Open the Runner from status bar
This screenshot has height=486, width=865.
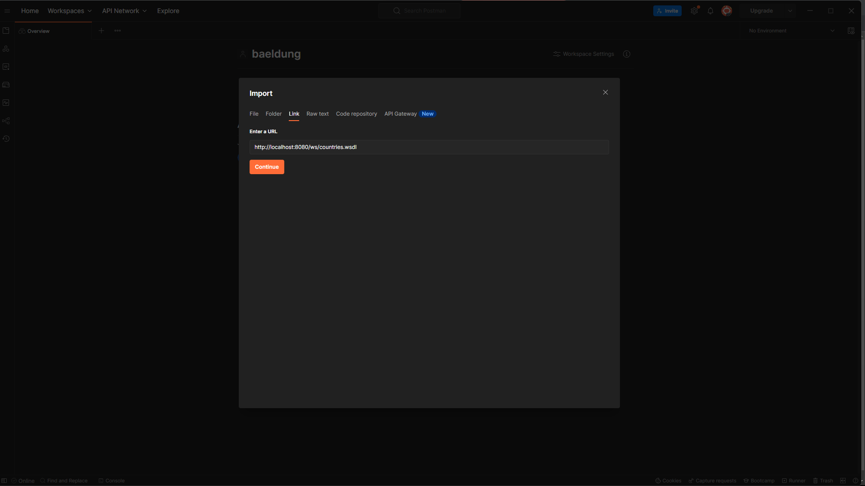pos(793,481)
